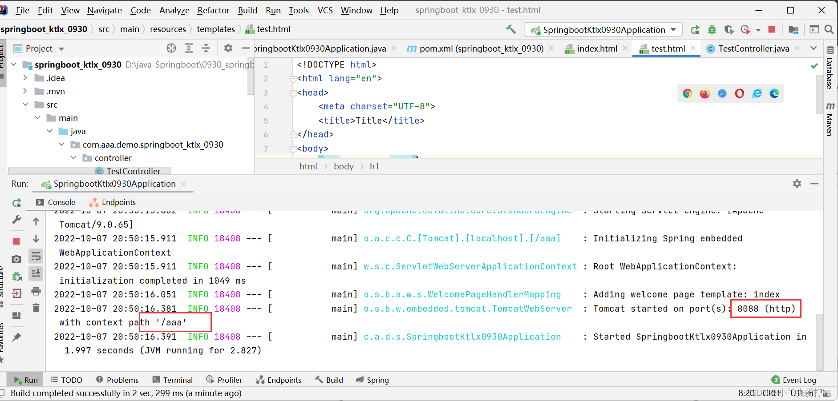Stop process red square in Run panel

click(16, 241)
